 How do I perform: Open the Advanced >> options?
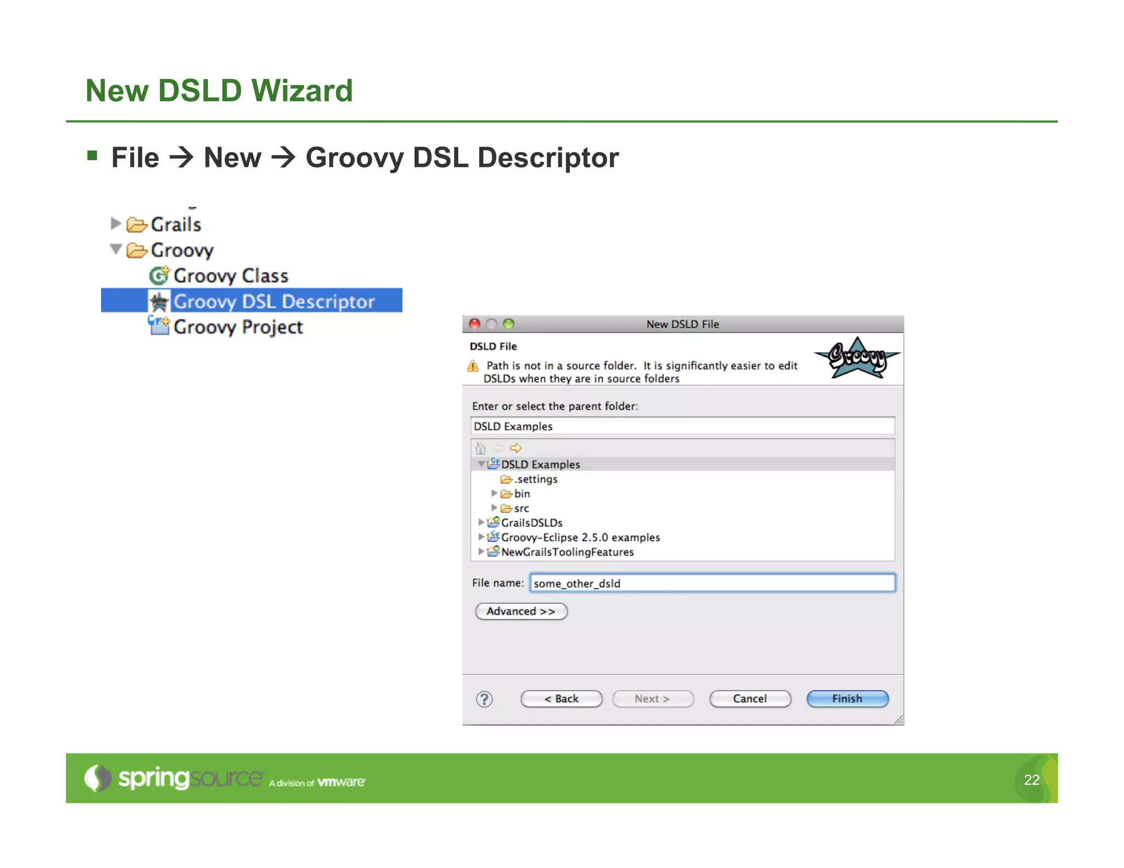pyautogui.click(x=521, y=611)
